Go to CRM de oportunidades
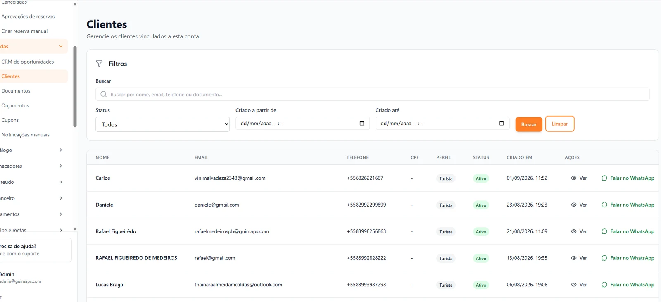Image resolution: width=661 pixels, height=302 pixels. pos(28,62)
